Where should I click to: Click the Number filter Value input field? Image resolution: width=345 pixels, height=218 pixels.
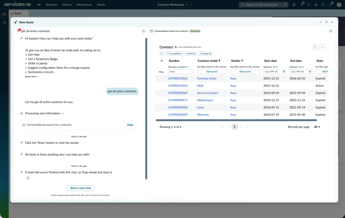181,72
